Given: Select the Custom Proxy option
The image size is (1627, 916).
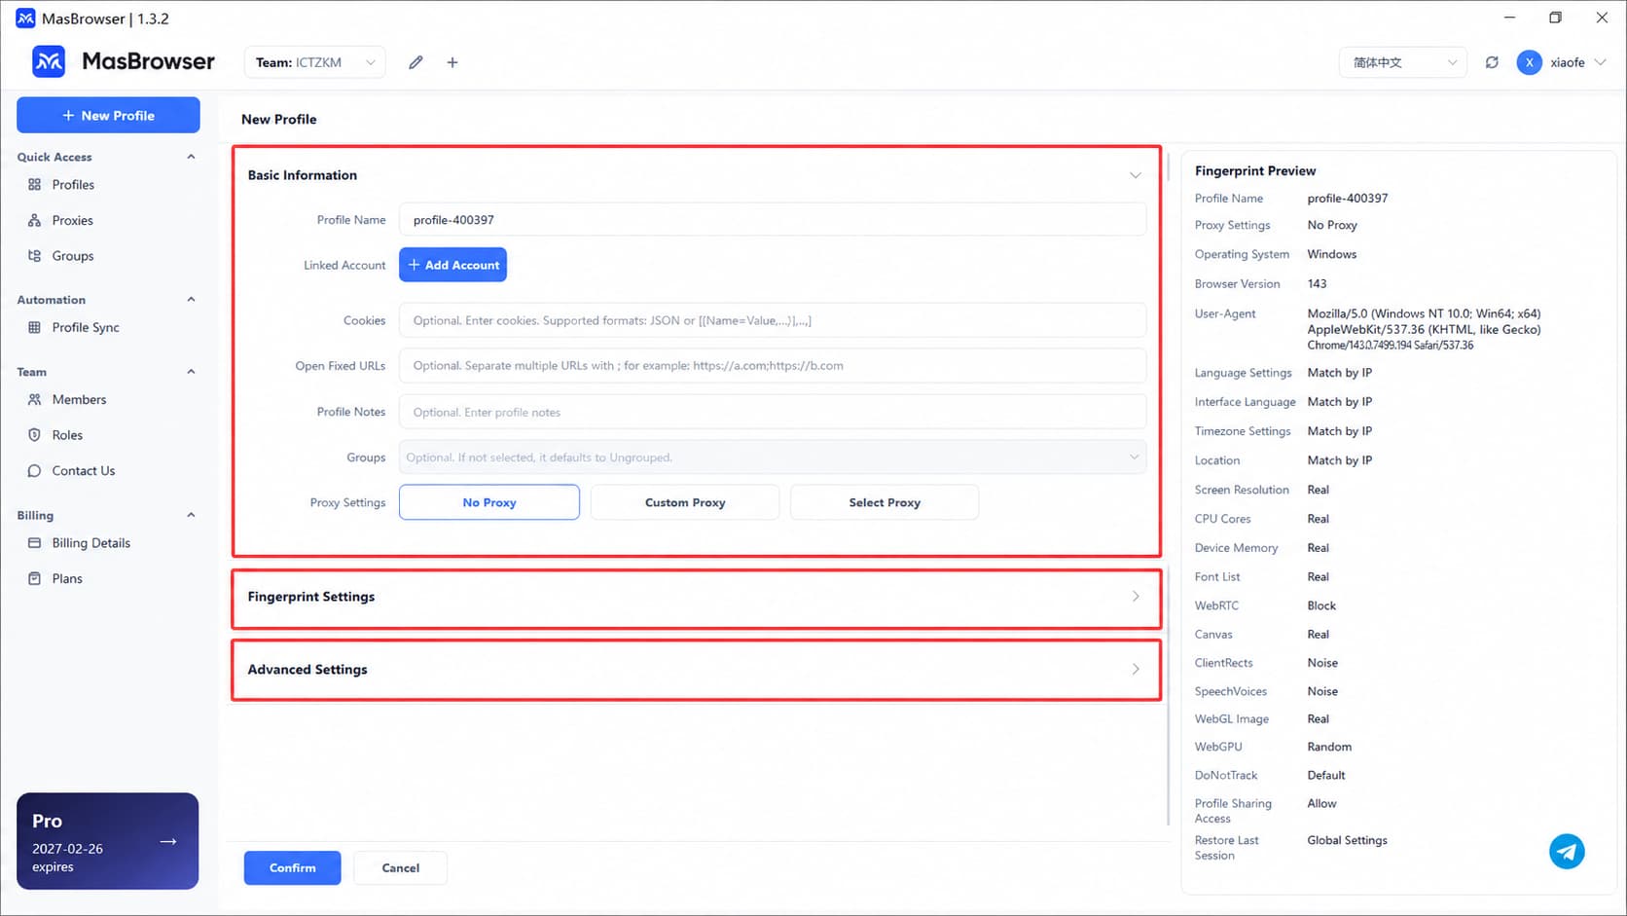Looking at the screenshot, I should pos(685,502).
